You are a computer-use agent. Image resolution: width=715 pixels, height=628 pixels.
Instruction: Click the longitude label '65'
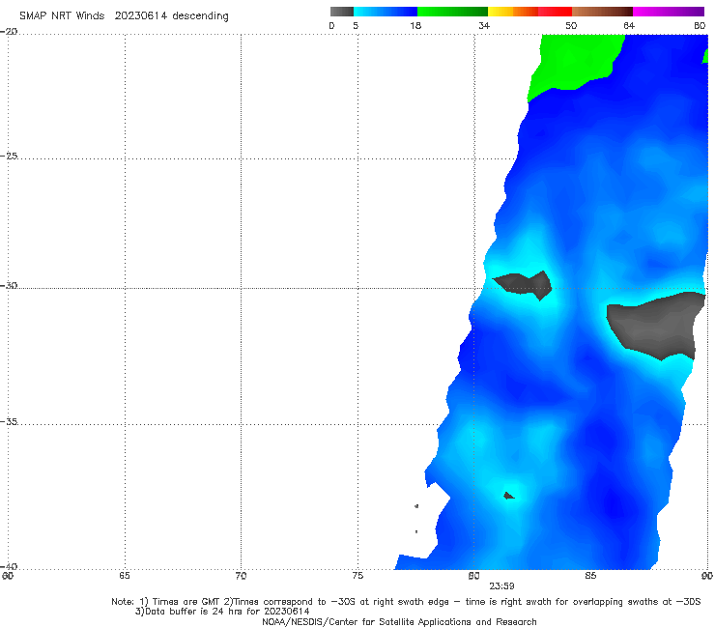tap(125, 576)
